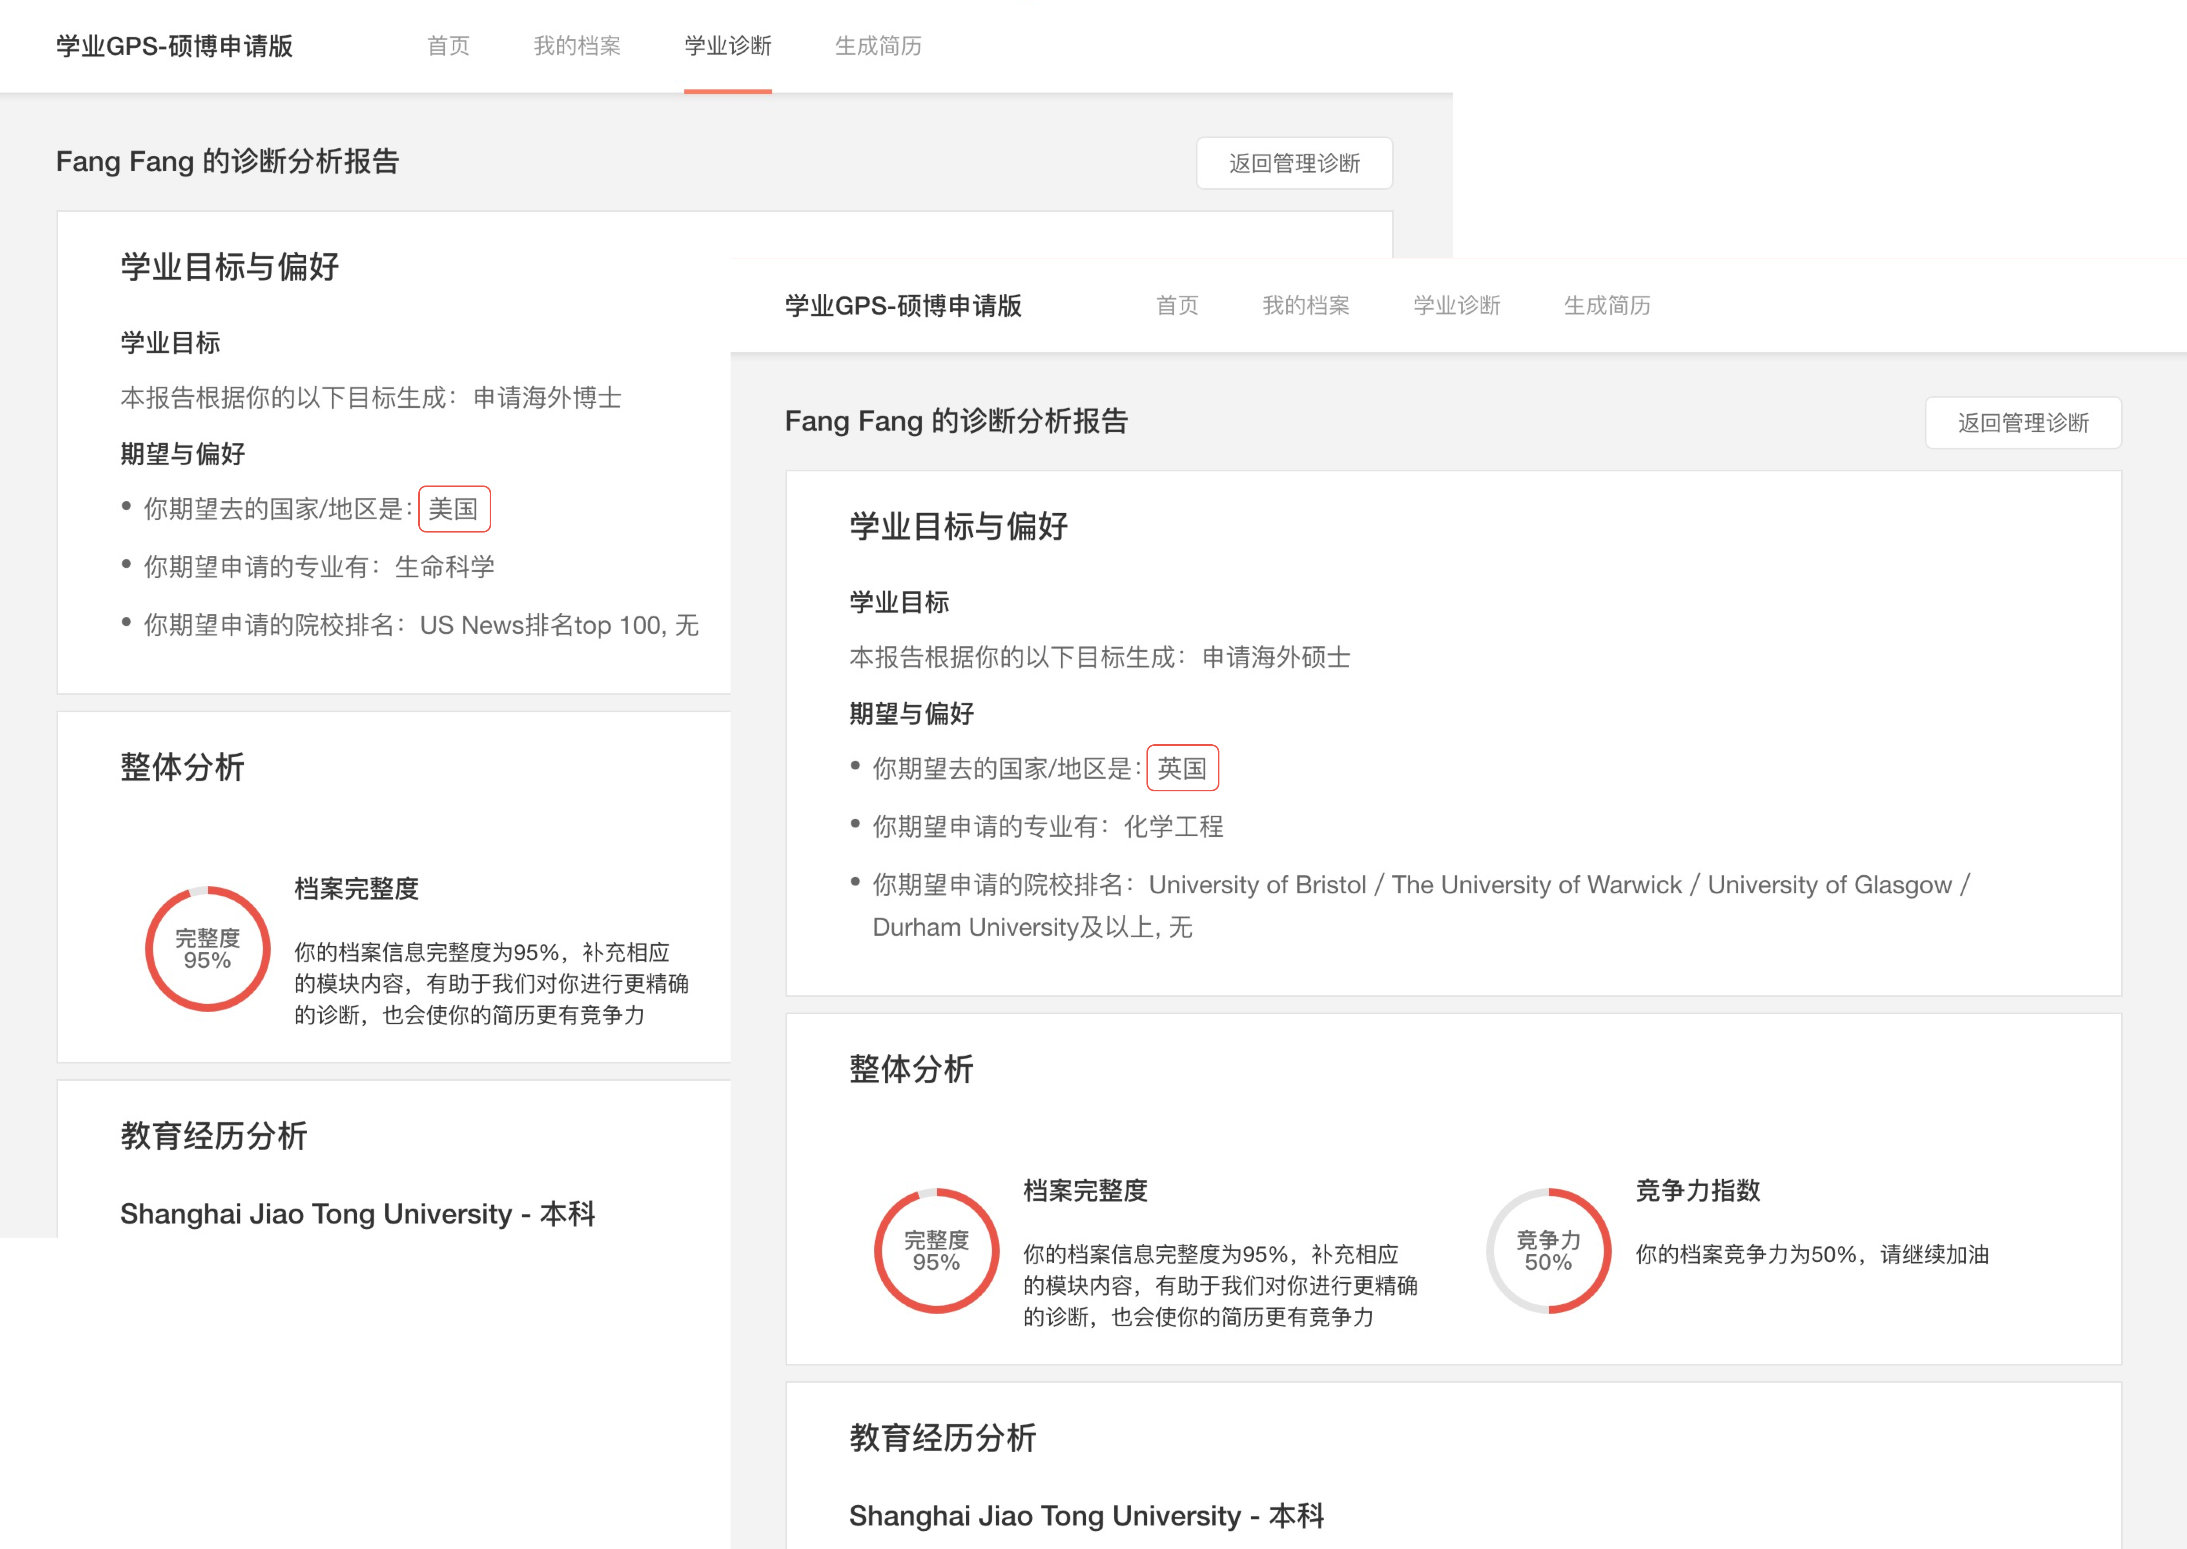Click Fang Fang 的诊断分析报告 title in back window

coord(227,161)
